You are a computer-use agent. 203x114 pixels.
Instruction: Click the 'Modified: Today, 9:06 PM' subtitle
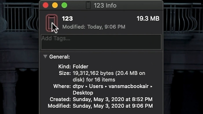(x=94, y=27)
